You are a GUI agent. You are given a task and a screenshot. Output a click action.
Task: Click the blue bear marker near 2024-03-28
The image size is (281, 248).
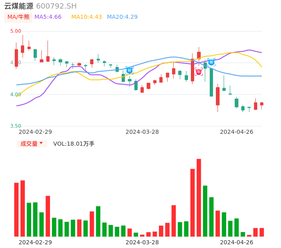point(129,70)
